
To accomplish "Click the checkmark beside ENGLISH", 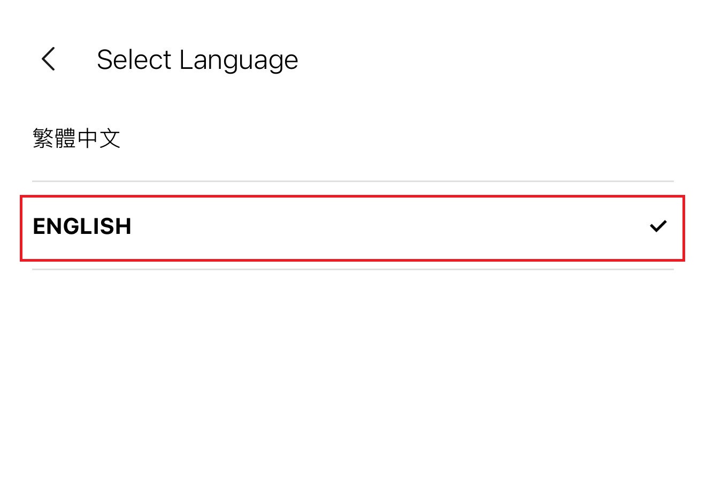I will 657,226.
